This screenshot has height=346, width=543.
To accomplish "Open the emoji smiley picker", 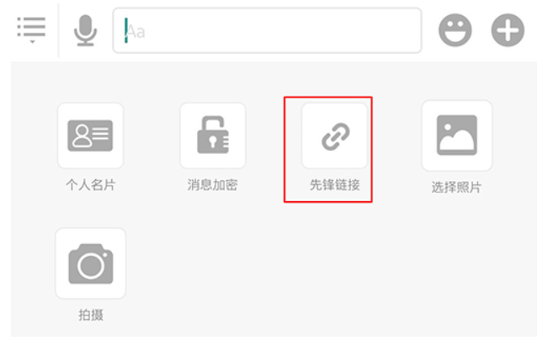I will [x=455, y=30].
